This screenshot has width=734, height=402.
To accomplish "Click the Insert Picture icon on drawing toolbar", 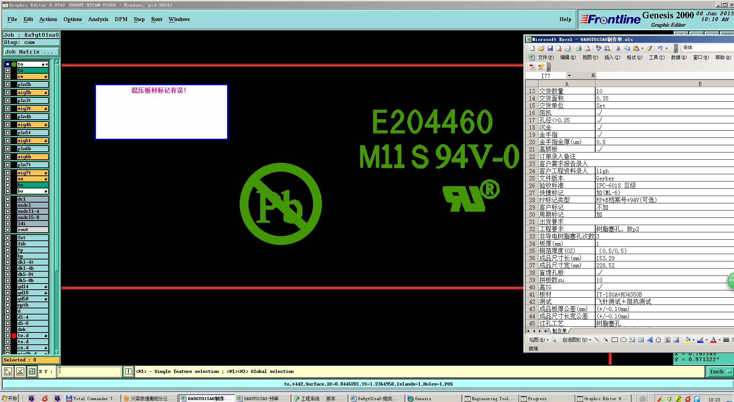I will (676, 340).
